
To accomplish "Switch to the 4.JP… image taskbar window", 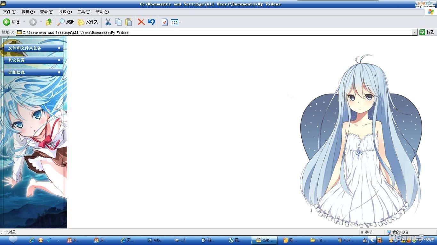I will [347, 240].
